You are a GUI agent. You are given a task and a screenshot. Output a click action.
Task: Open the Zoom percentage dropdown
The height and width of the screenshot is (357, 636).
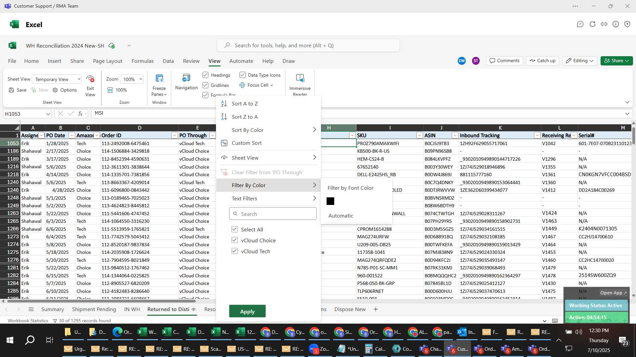[x=132, y=79]
